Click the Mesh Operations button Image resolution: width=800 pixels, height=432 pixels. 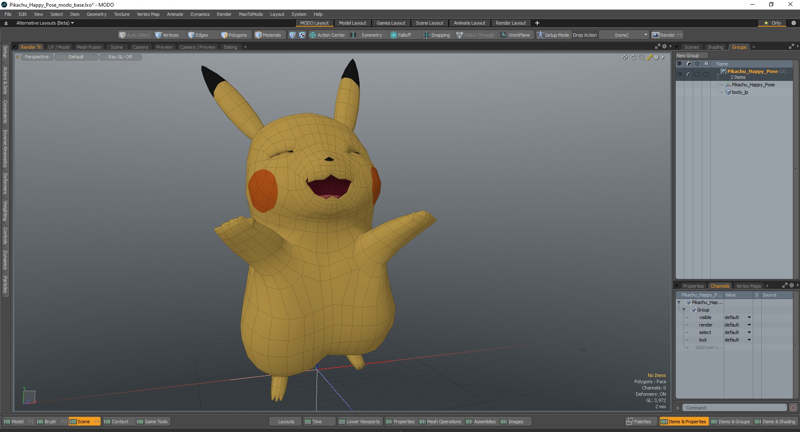tap(440, 422)
